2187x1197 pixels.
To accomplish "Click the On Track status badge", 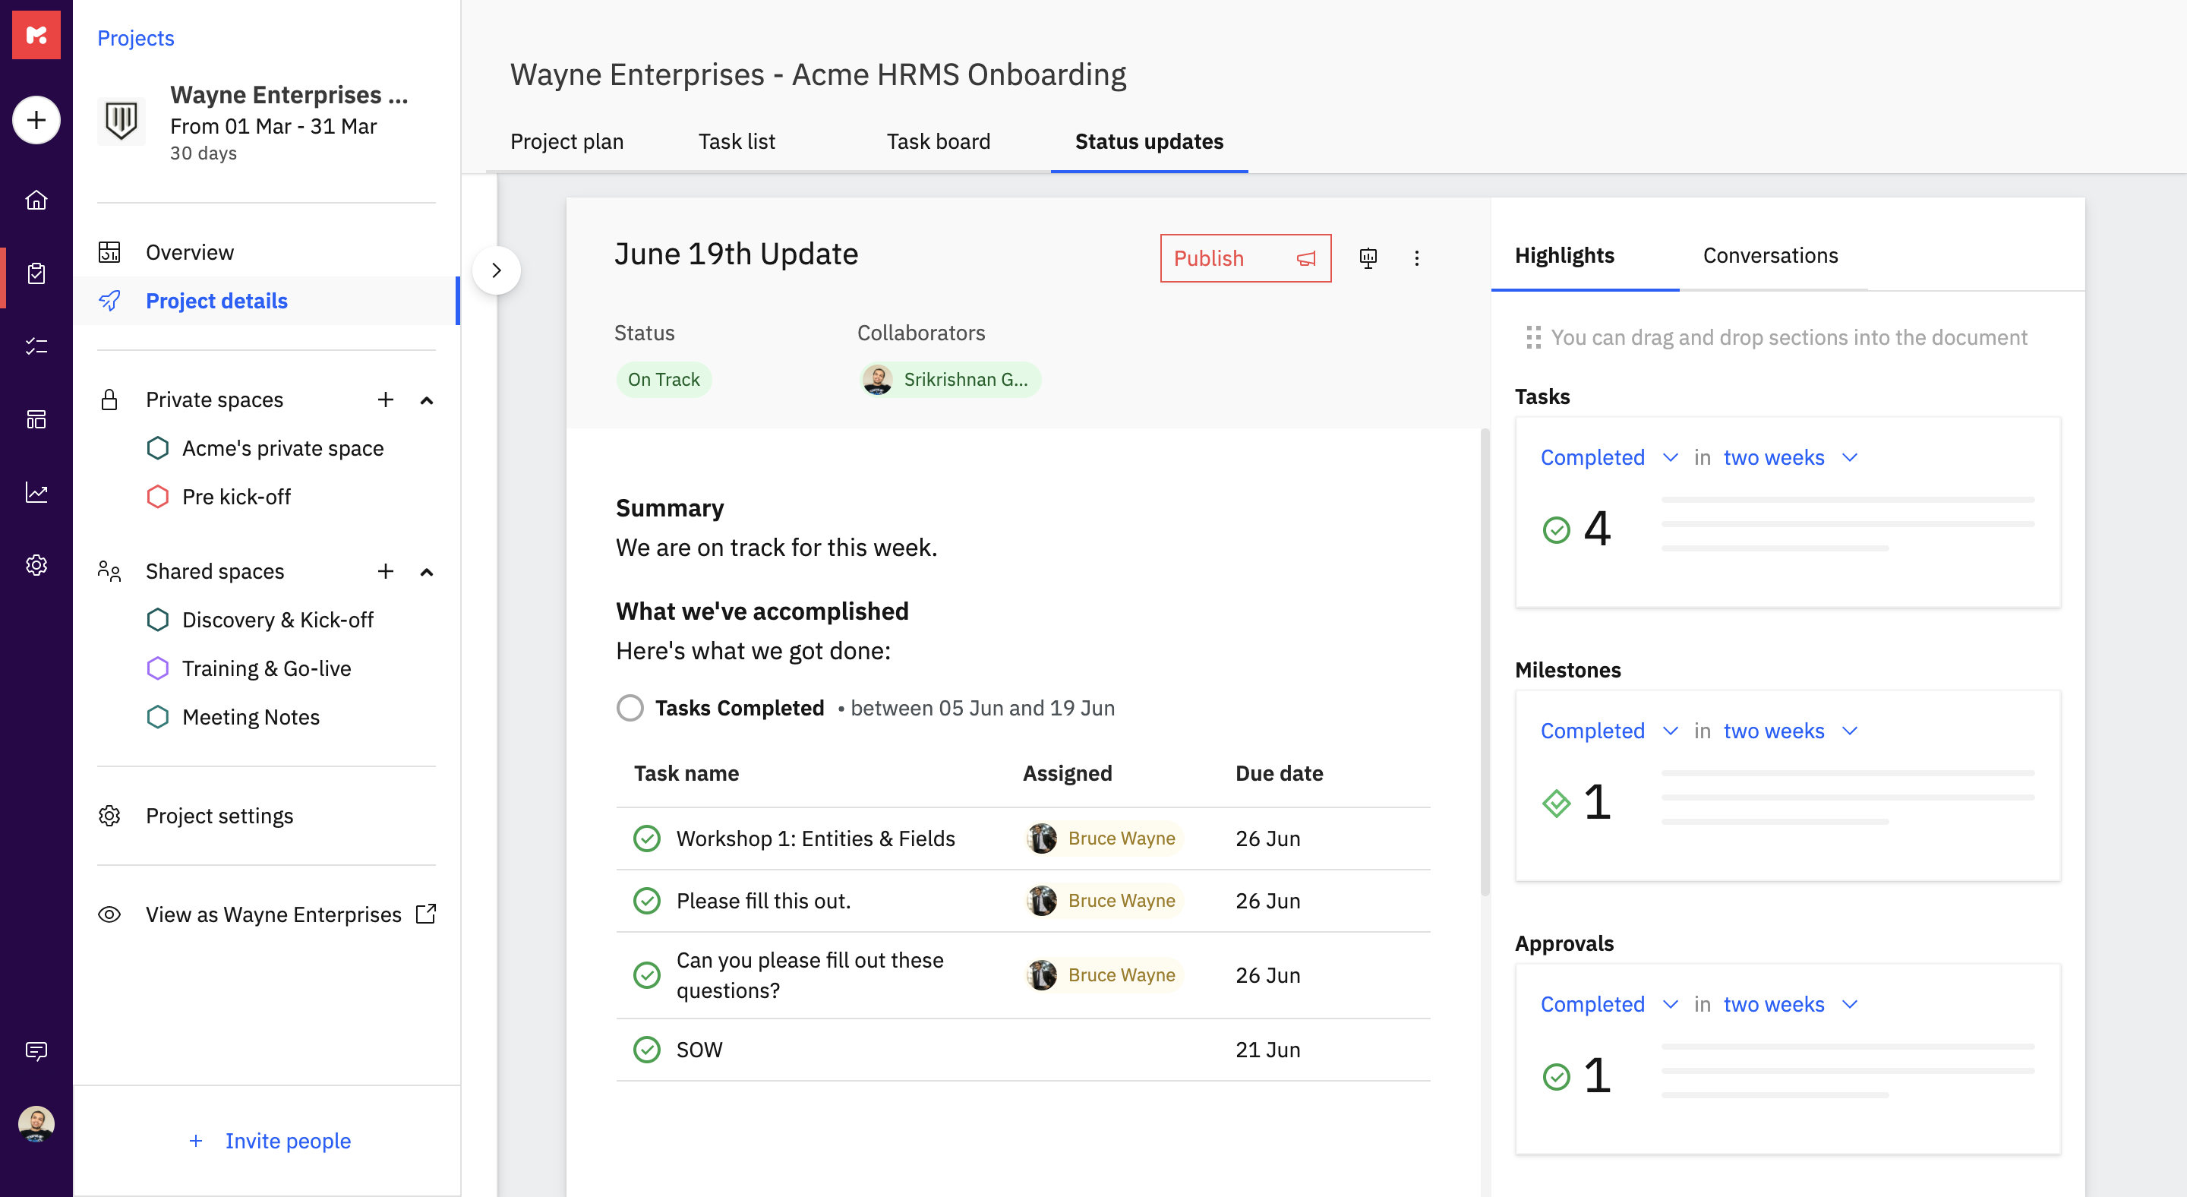I will click(663, 380).
